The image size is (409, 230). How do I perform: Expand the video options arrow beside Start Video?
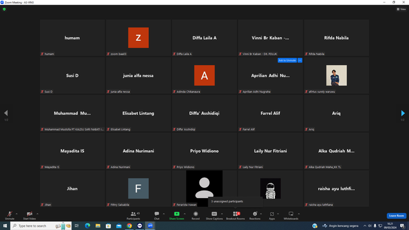click(37, 214)
